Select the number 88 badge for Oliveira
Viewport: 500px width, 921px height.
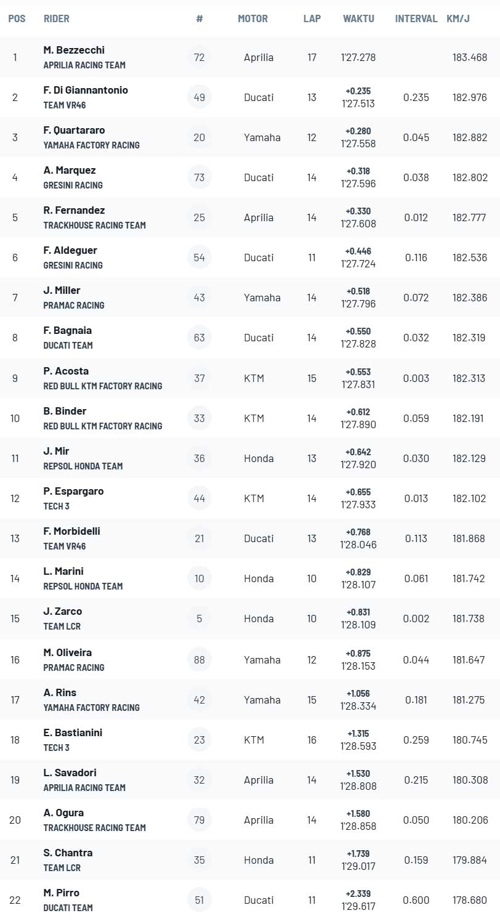click(199, 660)
